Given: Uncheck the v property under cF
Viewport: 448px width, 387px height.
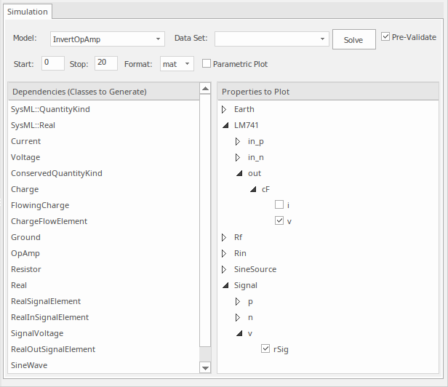Looking at the screenshot, I should [x=279, y=221].
